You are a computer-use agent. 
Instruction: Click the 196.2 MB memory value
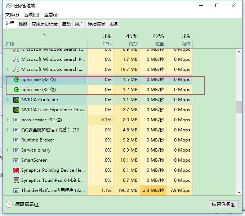tap(128, 190)
